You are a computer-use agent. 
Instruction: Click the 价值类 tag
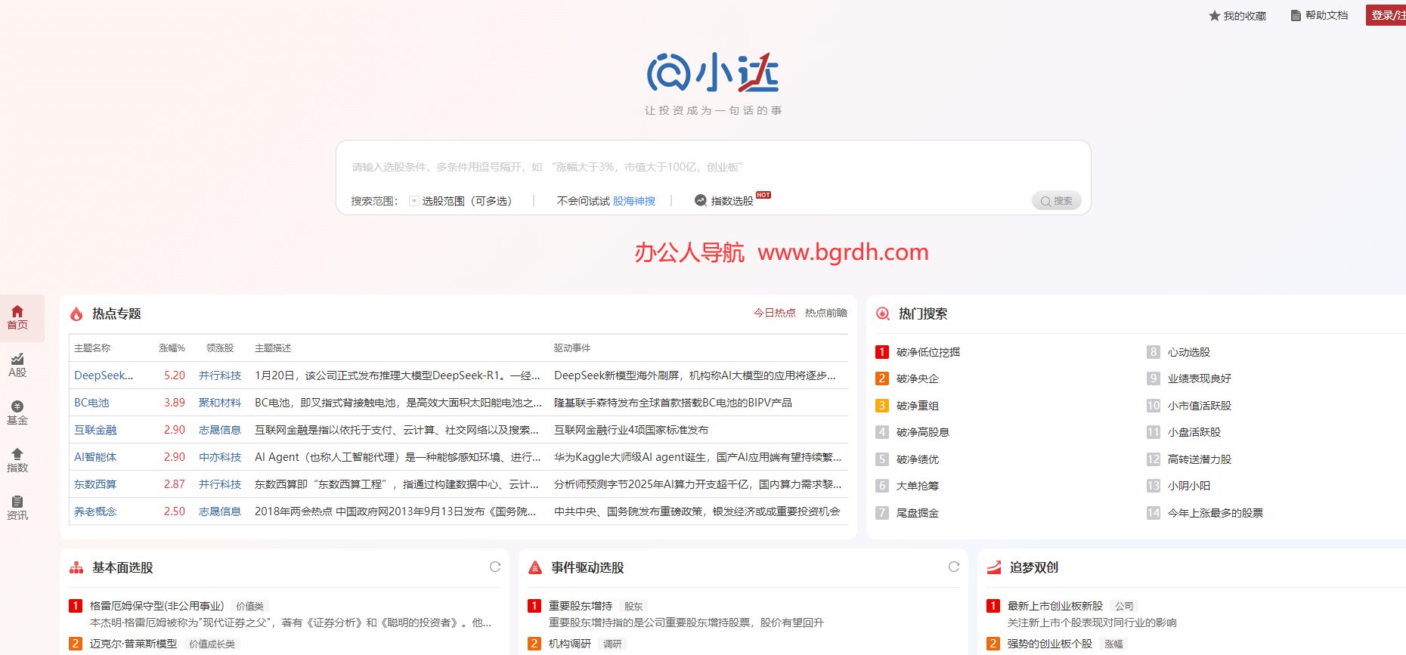pyautogui.click(x=250, y=606)
